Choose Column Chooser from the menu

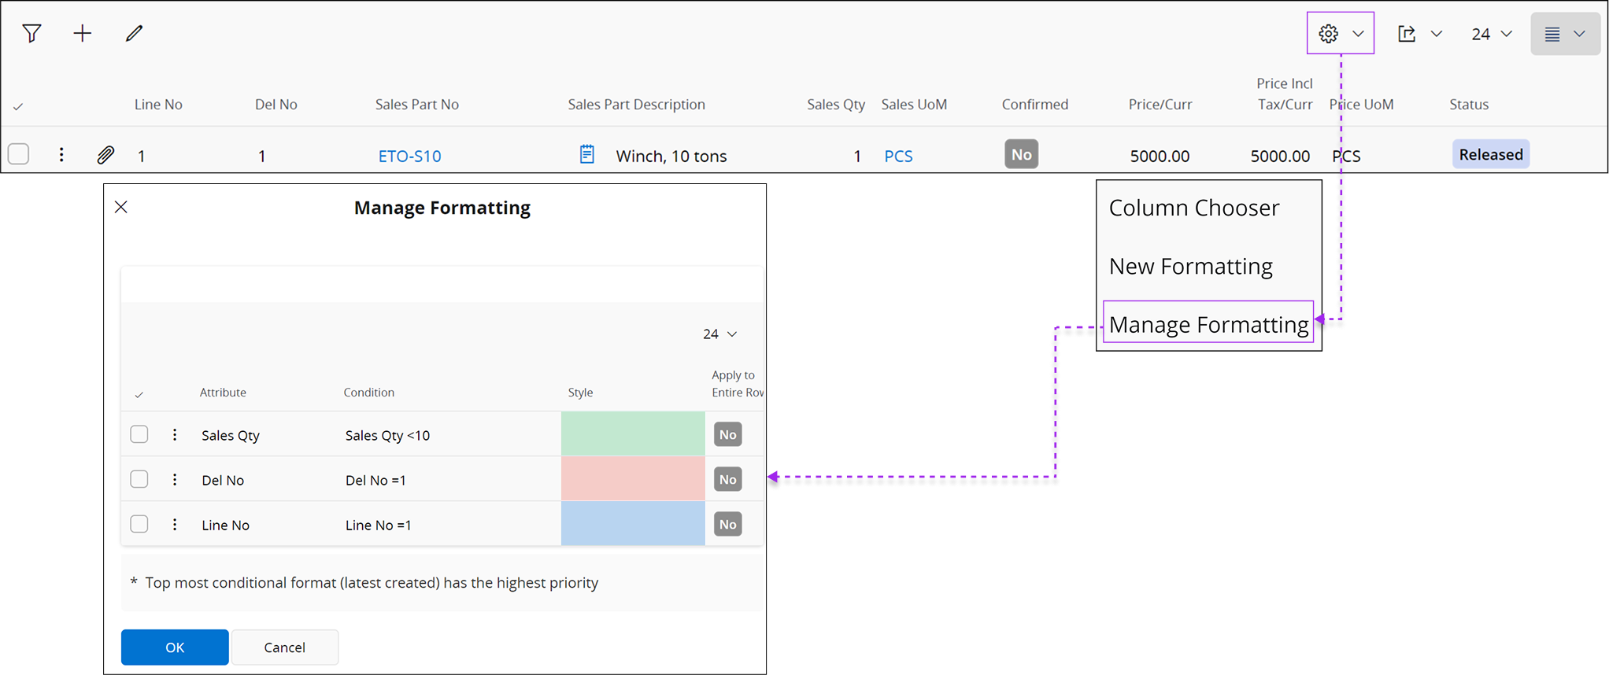[x=1194, y=208]
